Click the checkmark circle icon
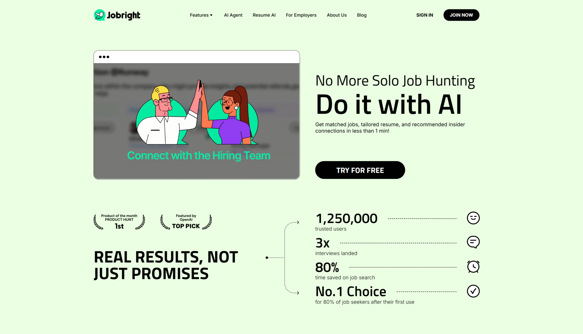 473,291
